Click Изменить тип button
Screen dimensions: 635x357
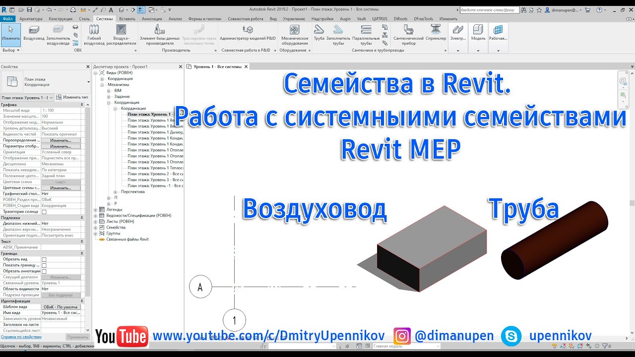tap(72, 97)
